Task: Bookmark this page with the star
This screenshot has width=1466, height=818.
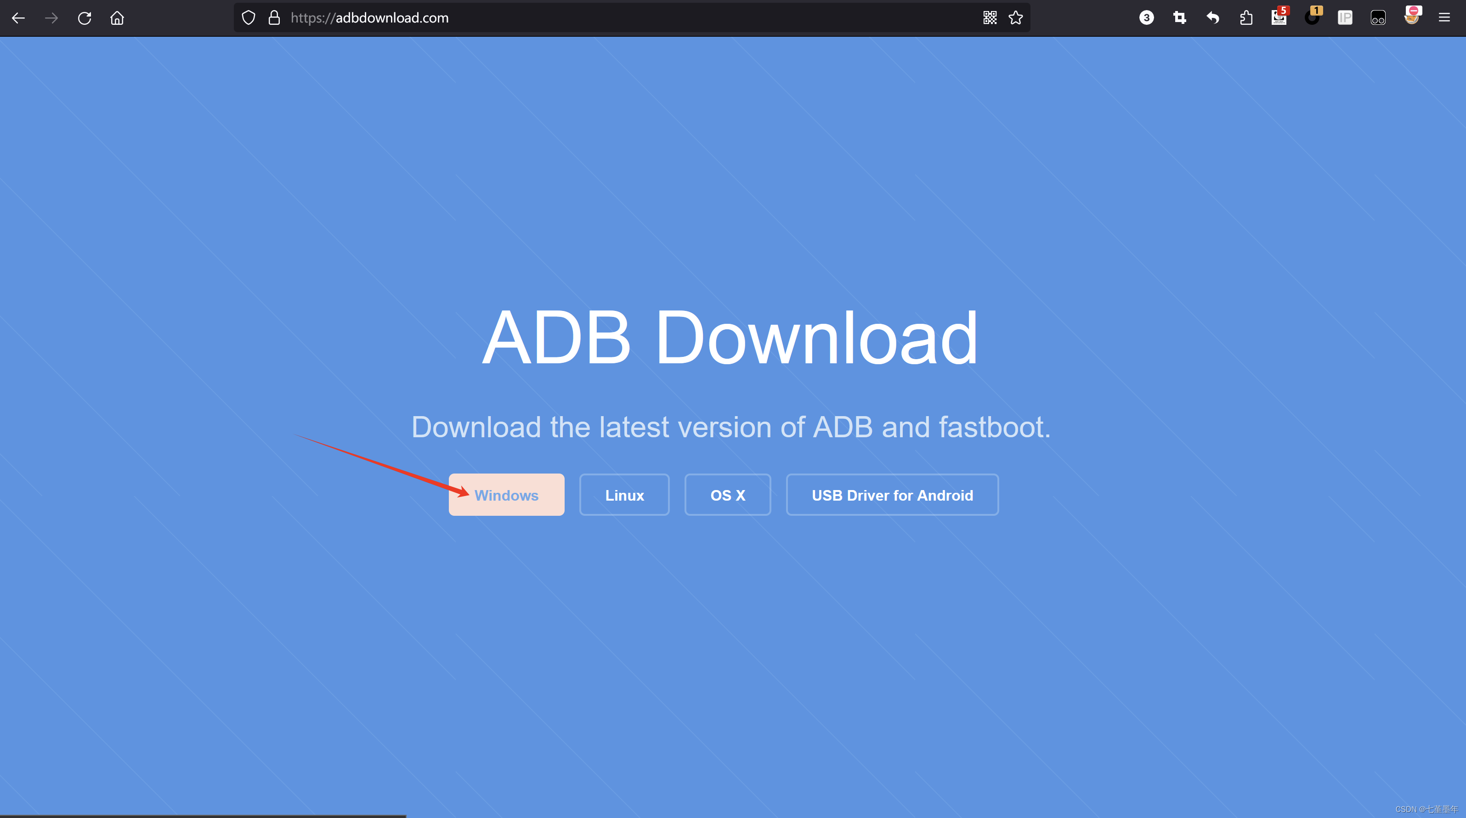Action: pos(1016,18)
